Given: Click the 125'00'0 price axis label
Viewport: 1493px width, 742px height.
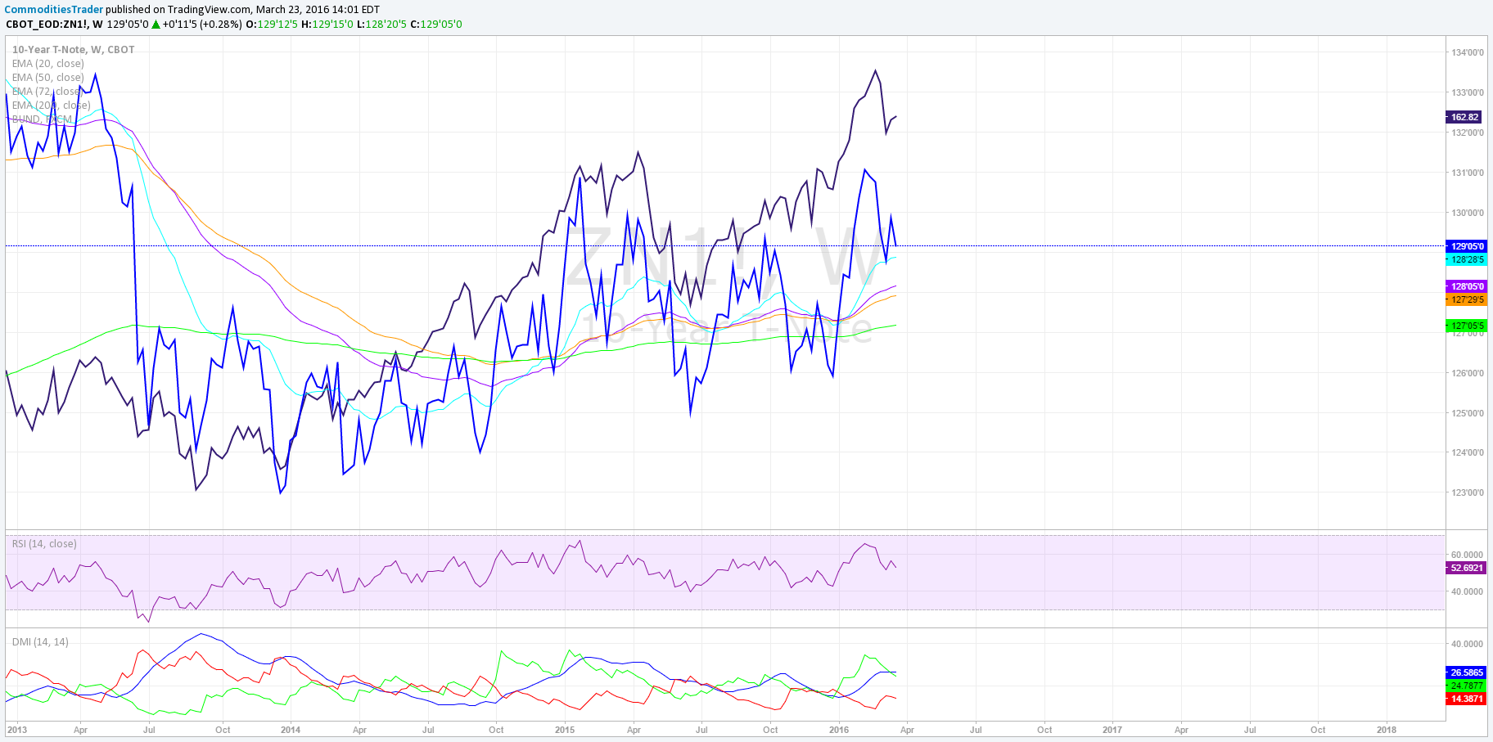Looking at the screenshot, I should point(1468,413).
